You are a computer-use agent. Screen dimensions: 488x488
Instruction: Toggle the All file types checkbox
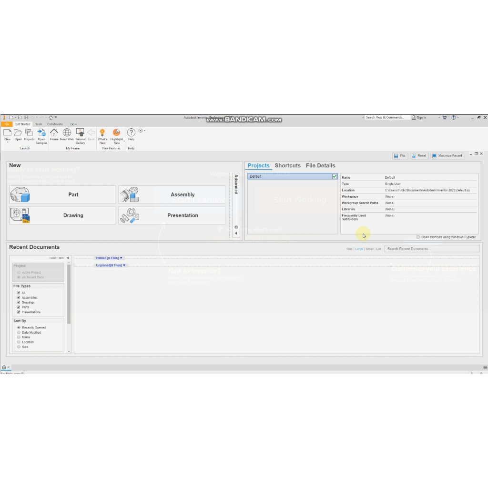click(x=19, y=293)
